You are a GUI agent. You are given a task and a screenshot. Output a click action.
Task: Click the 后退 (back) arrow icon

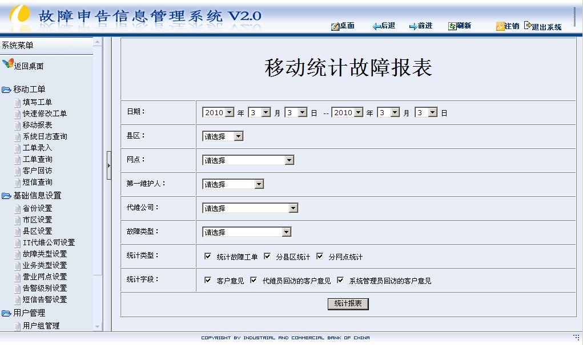click(376, 26)
